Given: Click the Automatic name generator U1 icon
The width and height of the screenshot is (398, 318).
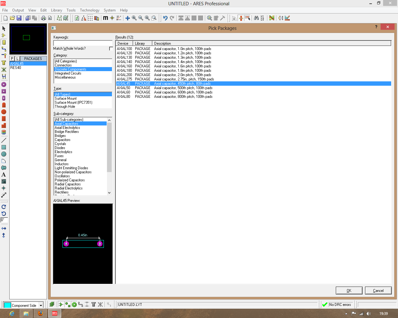Looking at the screenshot, I should [262, 18].
